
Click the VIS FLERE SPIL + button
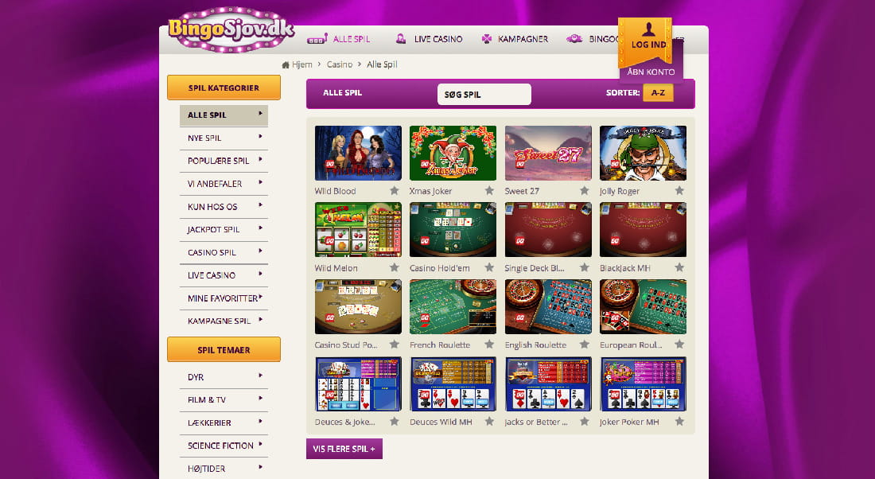[344, 449]
